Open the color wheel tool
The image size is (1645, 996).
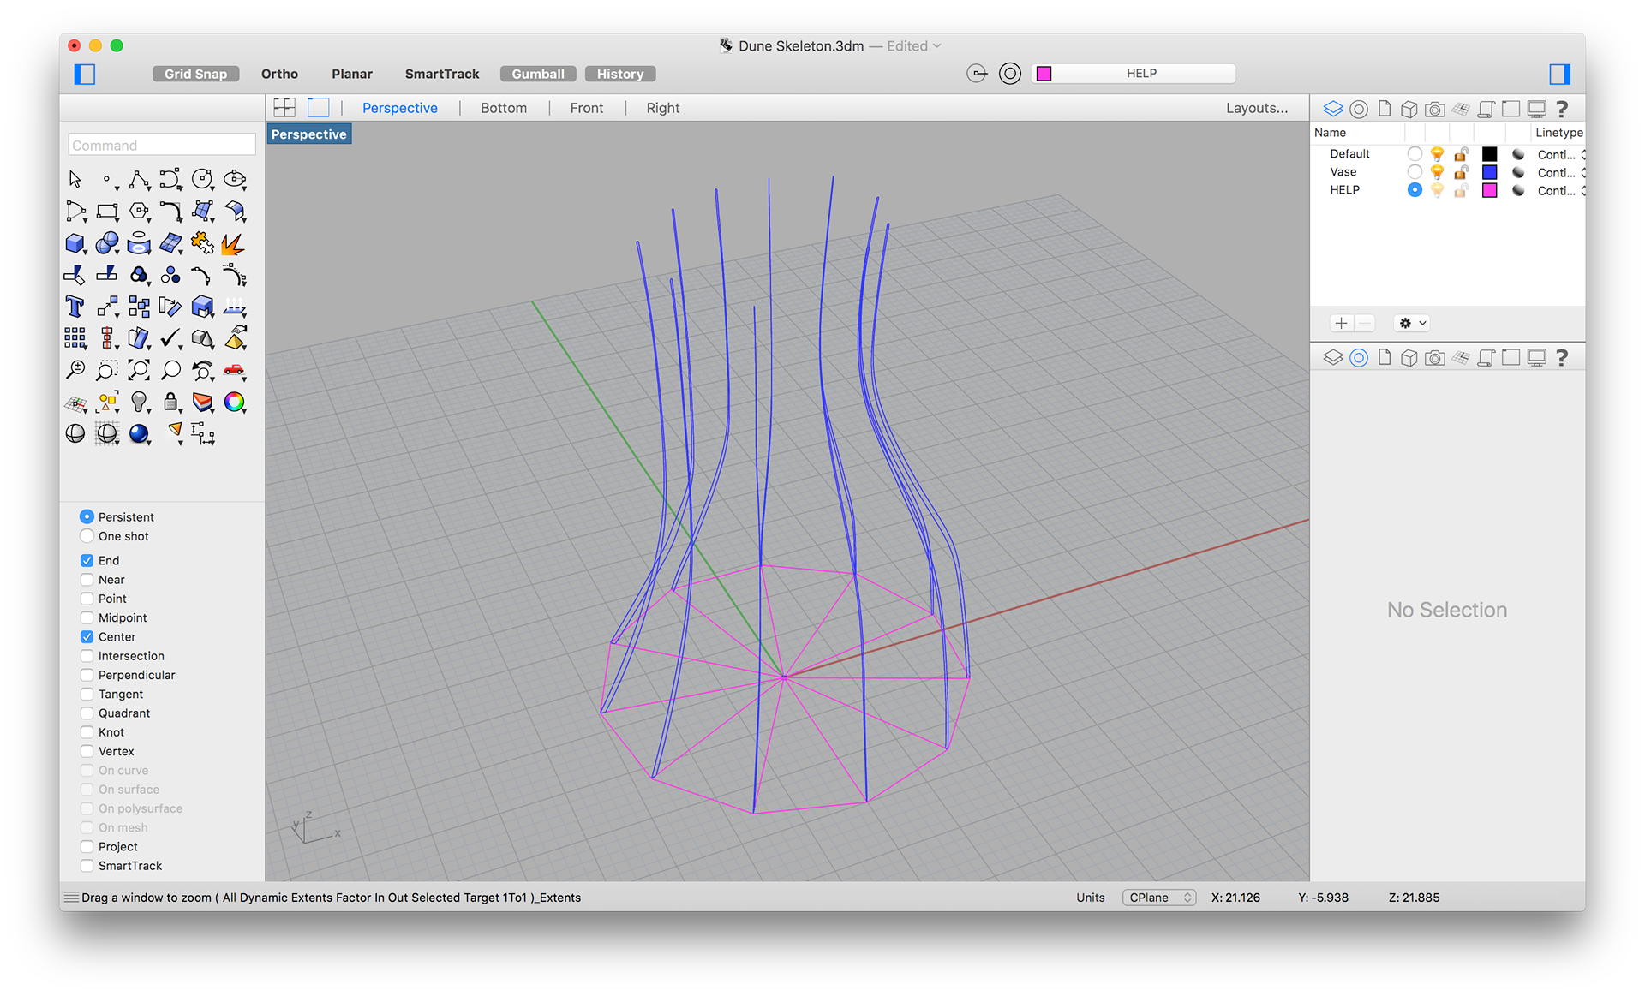(x=234, y=402)
